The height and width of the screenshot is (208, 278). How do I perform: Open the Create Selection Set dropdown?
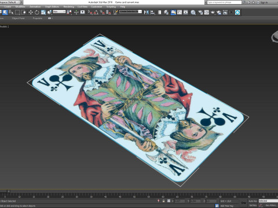130,12
